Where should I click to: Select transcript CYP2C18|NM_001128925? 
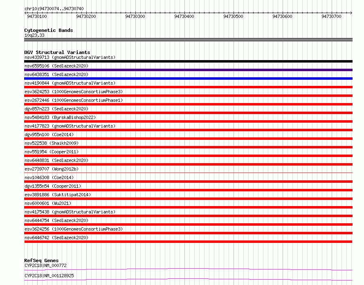click(49, 276)
